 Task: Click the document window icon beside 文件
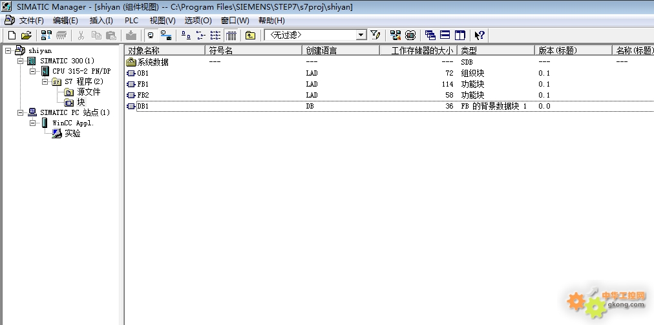(9, 20)
